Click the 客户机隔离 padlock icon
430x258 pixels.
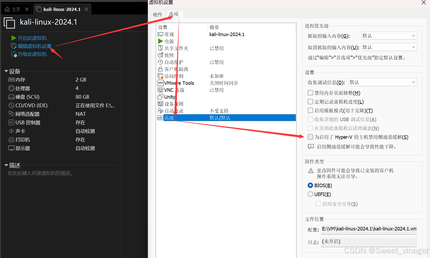[x=160, y=69]
